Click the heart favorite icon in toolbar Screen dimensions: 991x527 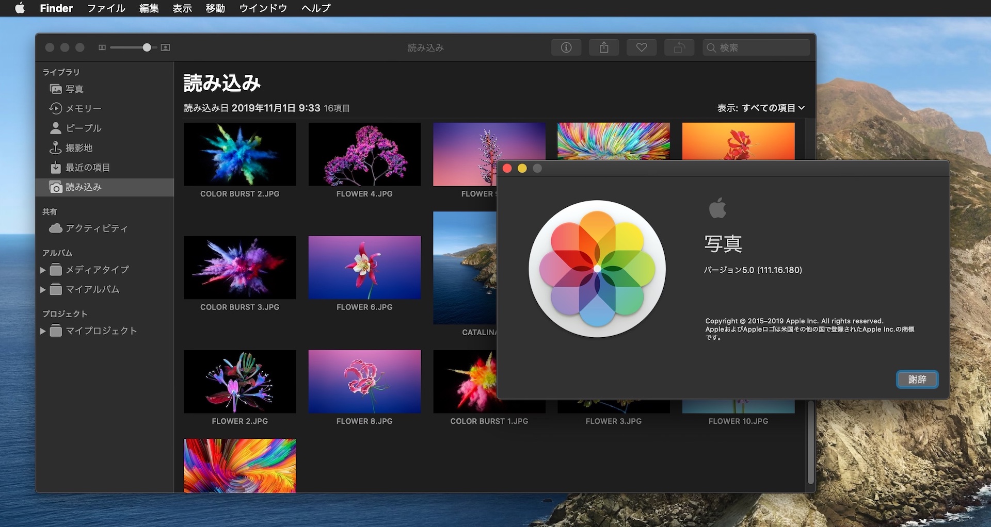pyautogui.click(x=642, y=47)
